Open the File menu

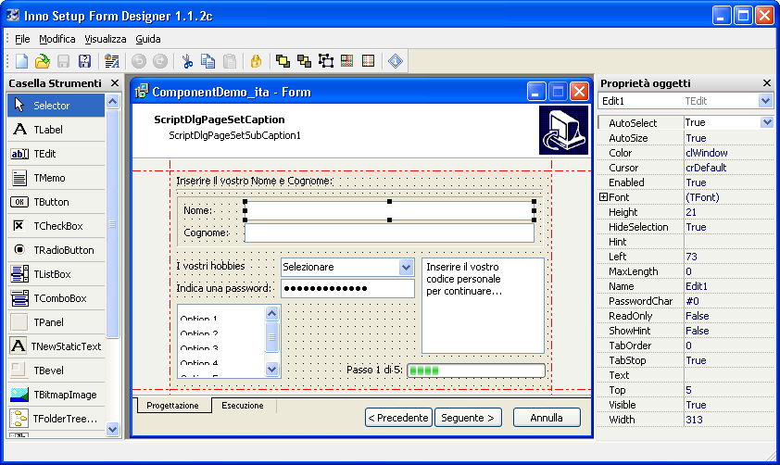tap(22, 39)
